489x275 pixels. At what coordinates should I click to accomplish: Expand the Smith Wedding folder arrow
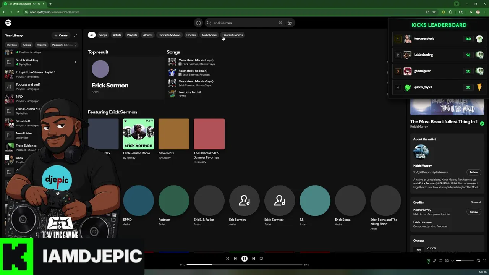tap(75, 62)
